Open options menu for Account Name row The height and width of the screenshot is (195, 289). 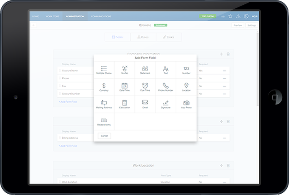tap(224, 71)
